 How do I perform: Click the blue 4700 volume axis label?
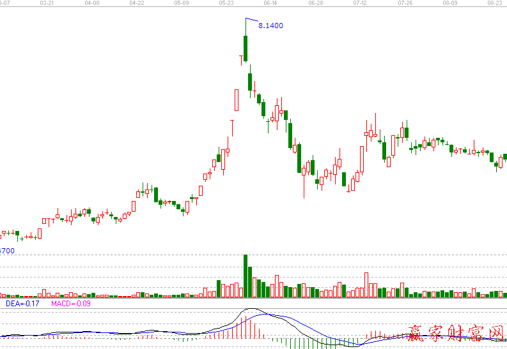7,251
